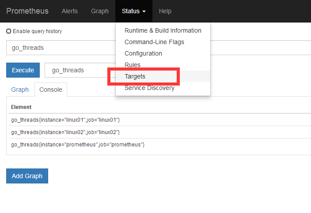Go to Graph in the navbar
311x213 pixels.
(x=100, y=11)
